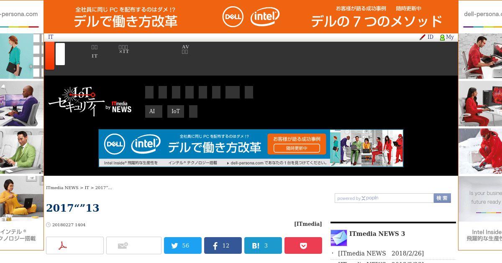Click the green person My icon
Screen dimensions: 502x263
[442, 37]
